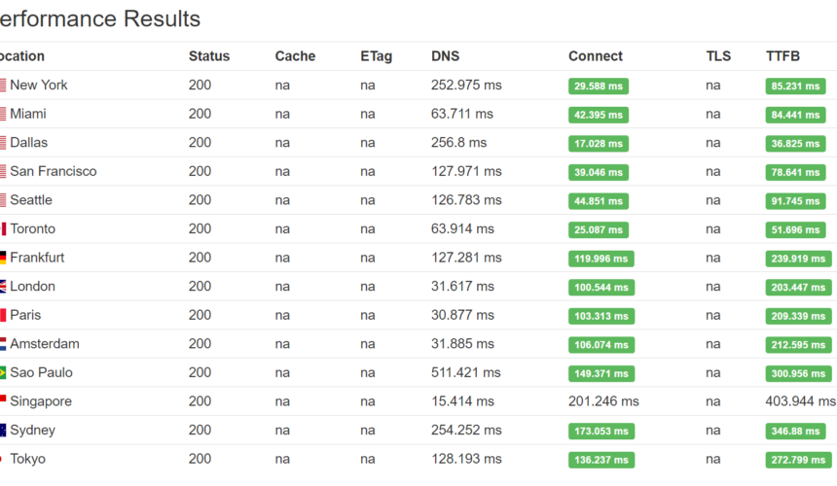Click the German flag beside Frankfurt
This screenshot has height=486, width=837.
(3, 258)
